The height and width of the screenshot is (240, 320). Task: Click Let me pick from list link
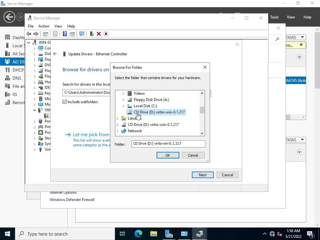[91, 134]
